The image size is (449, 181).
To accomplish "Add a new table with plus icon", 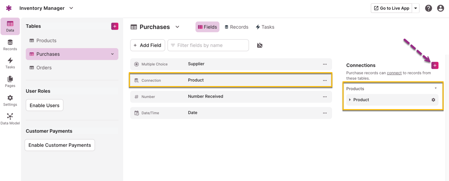I will (115, 26).
